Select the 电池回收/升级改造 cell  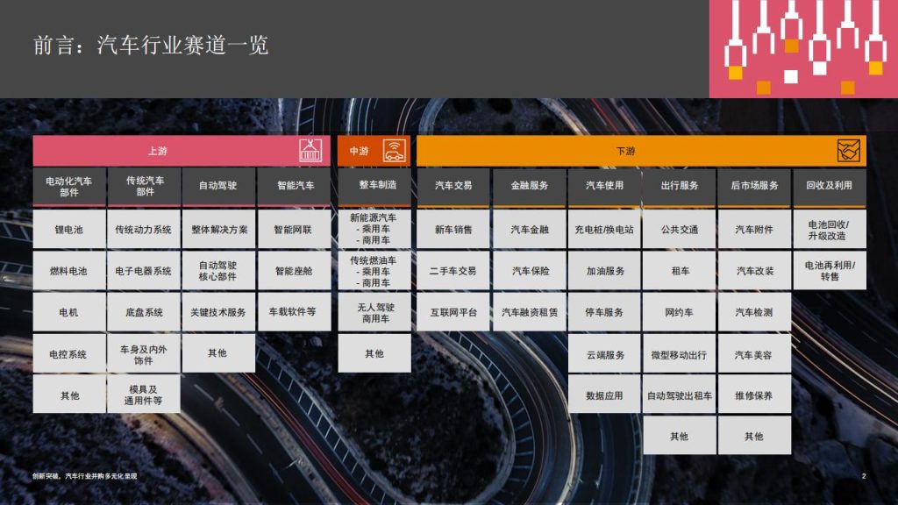[830, 229]
